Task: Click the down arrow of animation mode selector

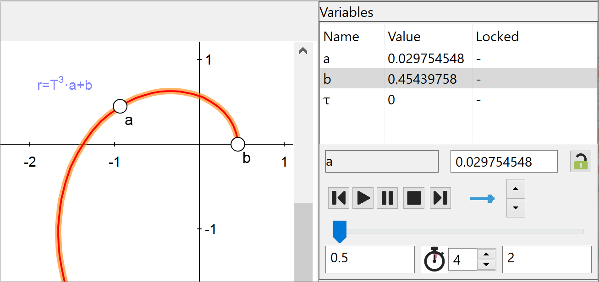Action: click(x=516, y=208)
